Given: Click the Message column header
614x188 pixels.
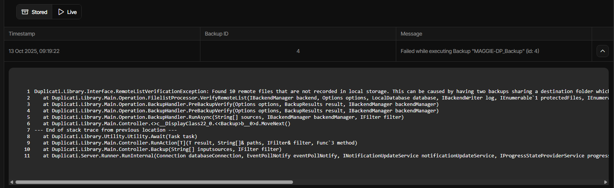Looking at the screenshot, I should (411, 34).
